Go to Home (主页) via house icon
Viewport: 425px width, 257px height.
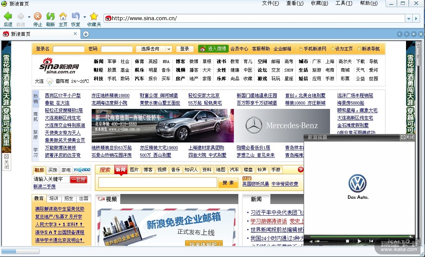pyautogui.click(x=63, y=16)
